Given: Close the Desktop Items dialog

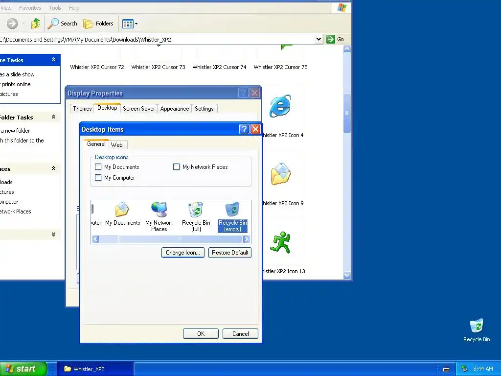Looking at the screenshot, I should (255, 129).
